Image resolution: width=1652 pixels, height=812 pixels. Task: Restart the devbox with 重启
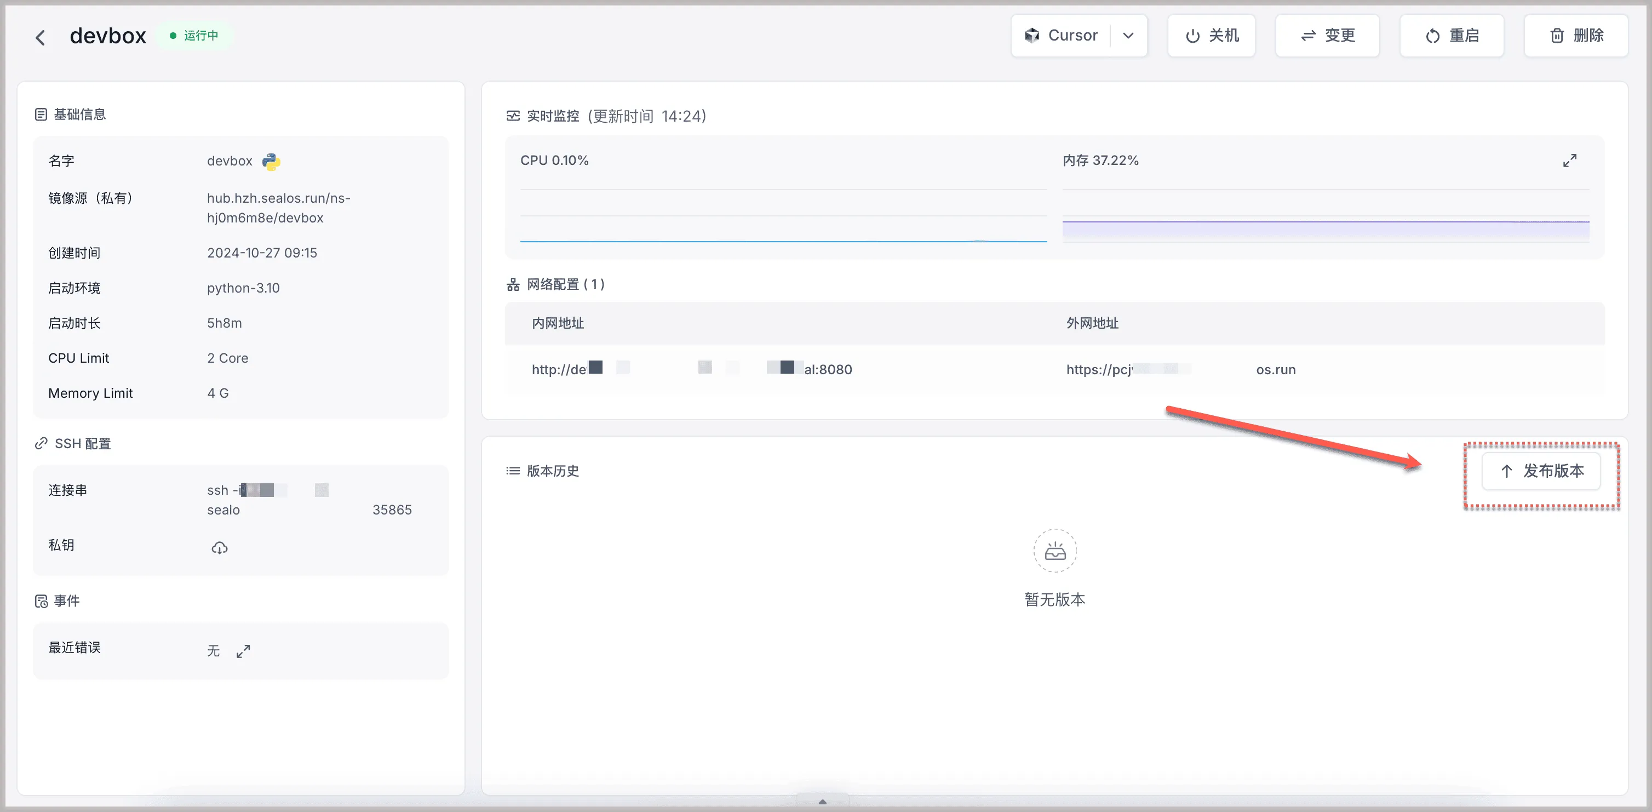pyautogui.click(x=1452, y=36)
